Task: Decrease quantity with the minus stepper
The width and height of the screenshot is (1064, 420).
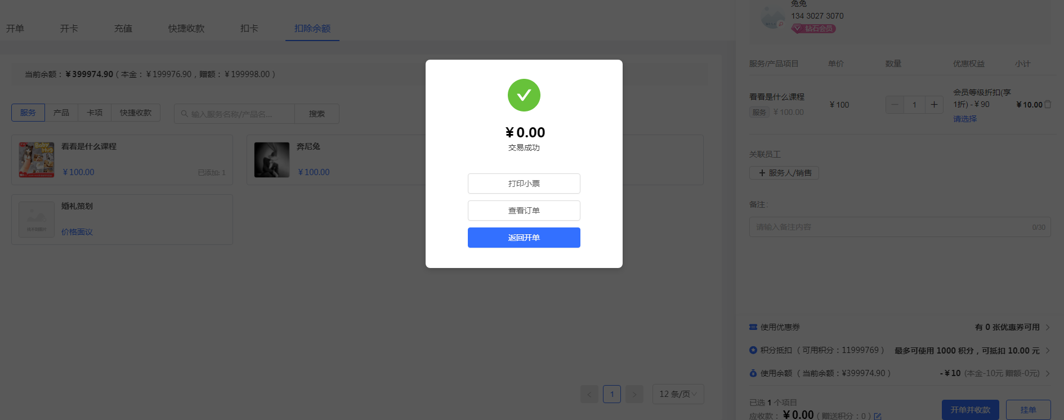Action: click(x=895, y=105)
